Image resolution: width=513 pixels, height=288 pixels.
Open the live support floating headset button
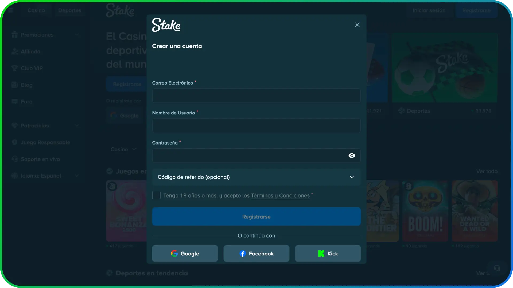tap(497, 268)
